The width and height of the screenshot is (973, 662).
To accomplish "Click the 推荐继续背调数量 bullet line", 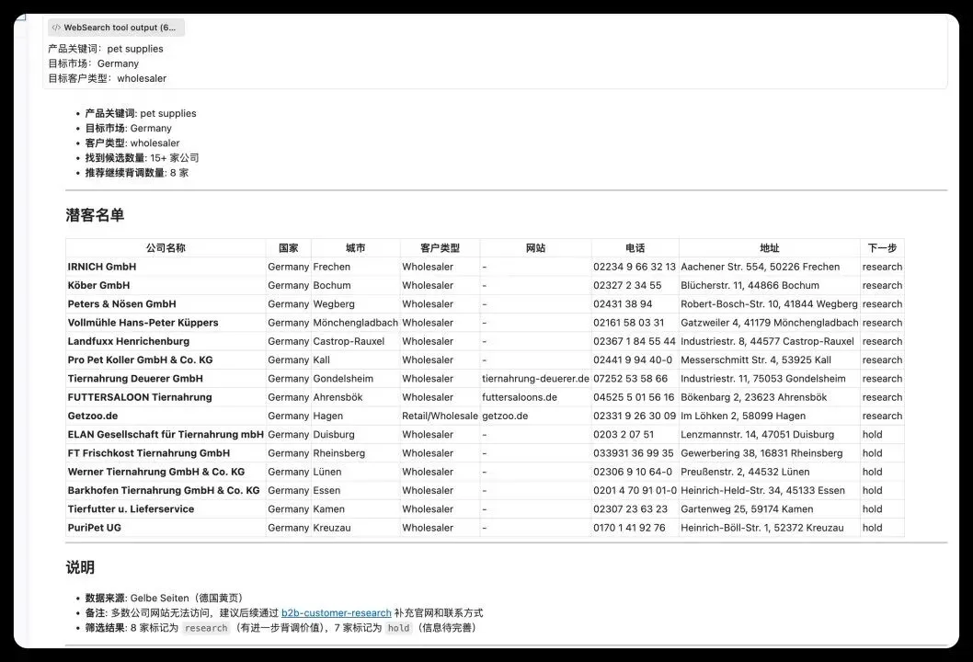I will pos(136,173).
